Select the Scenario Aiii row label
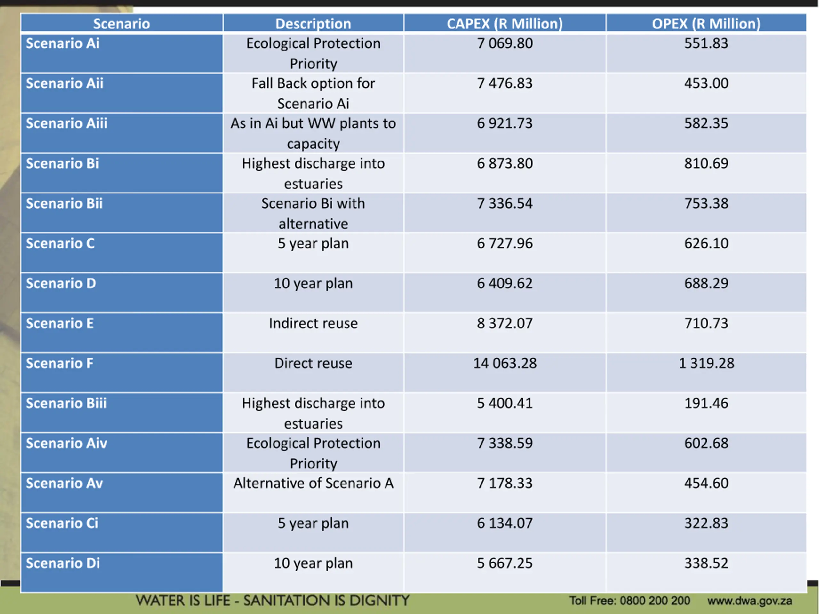Image resolution: width=819 pixels, height=614 pixels. 67,124
